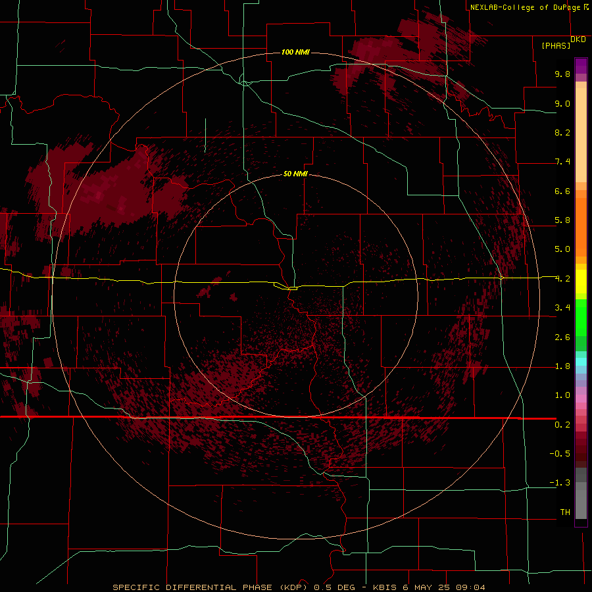Click the 4.2 legend value

562,279
